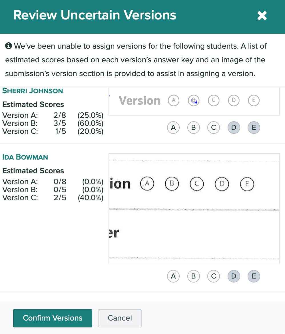Click Sherri Johnson's scanned version section image
The width and height of the screenshot is (285, 334).
194,101
